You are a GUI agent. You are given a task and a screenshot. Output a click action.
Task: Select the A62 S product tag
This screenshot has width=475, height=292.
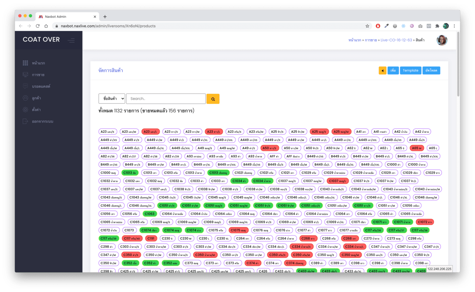click(351, 148)
